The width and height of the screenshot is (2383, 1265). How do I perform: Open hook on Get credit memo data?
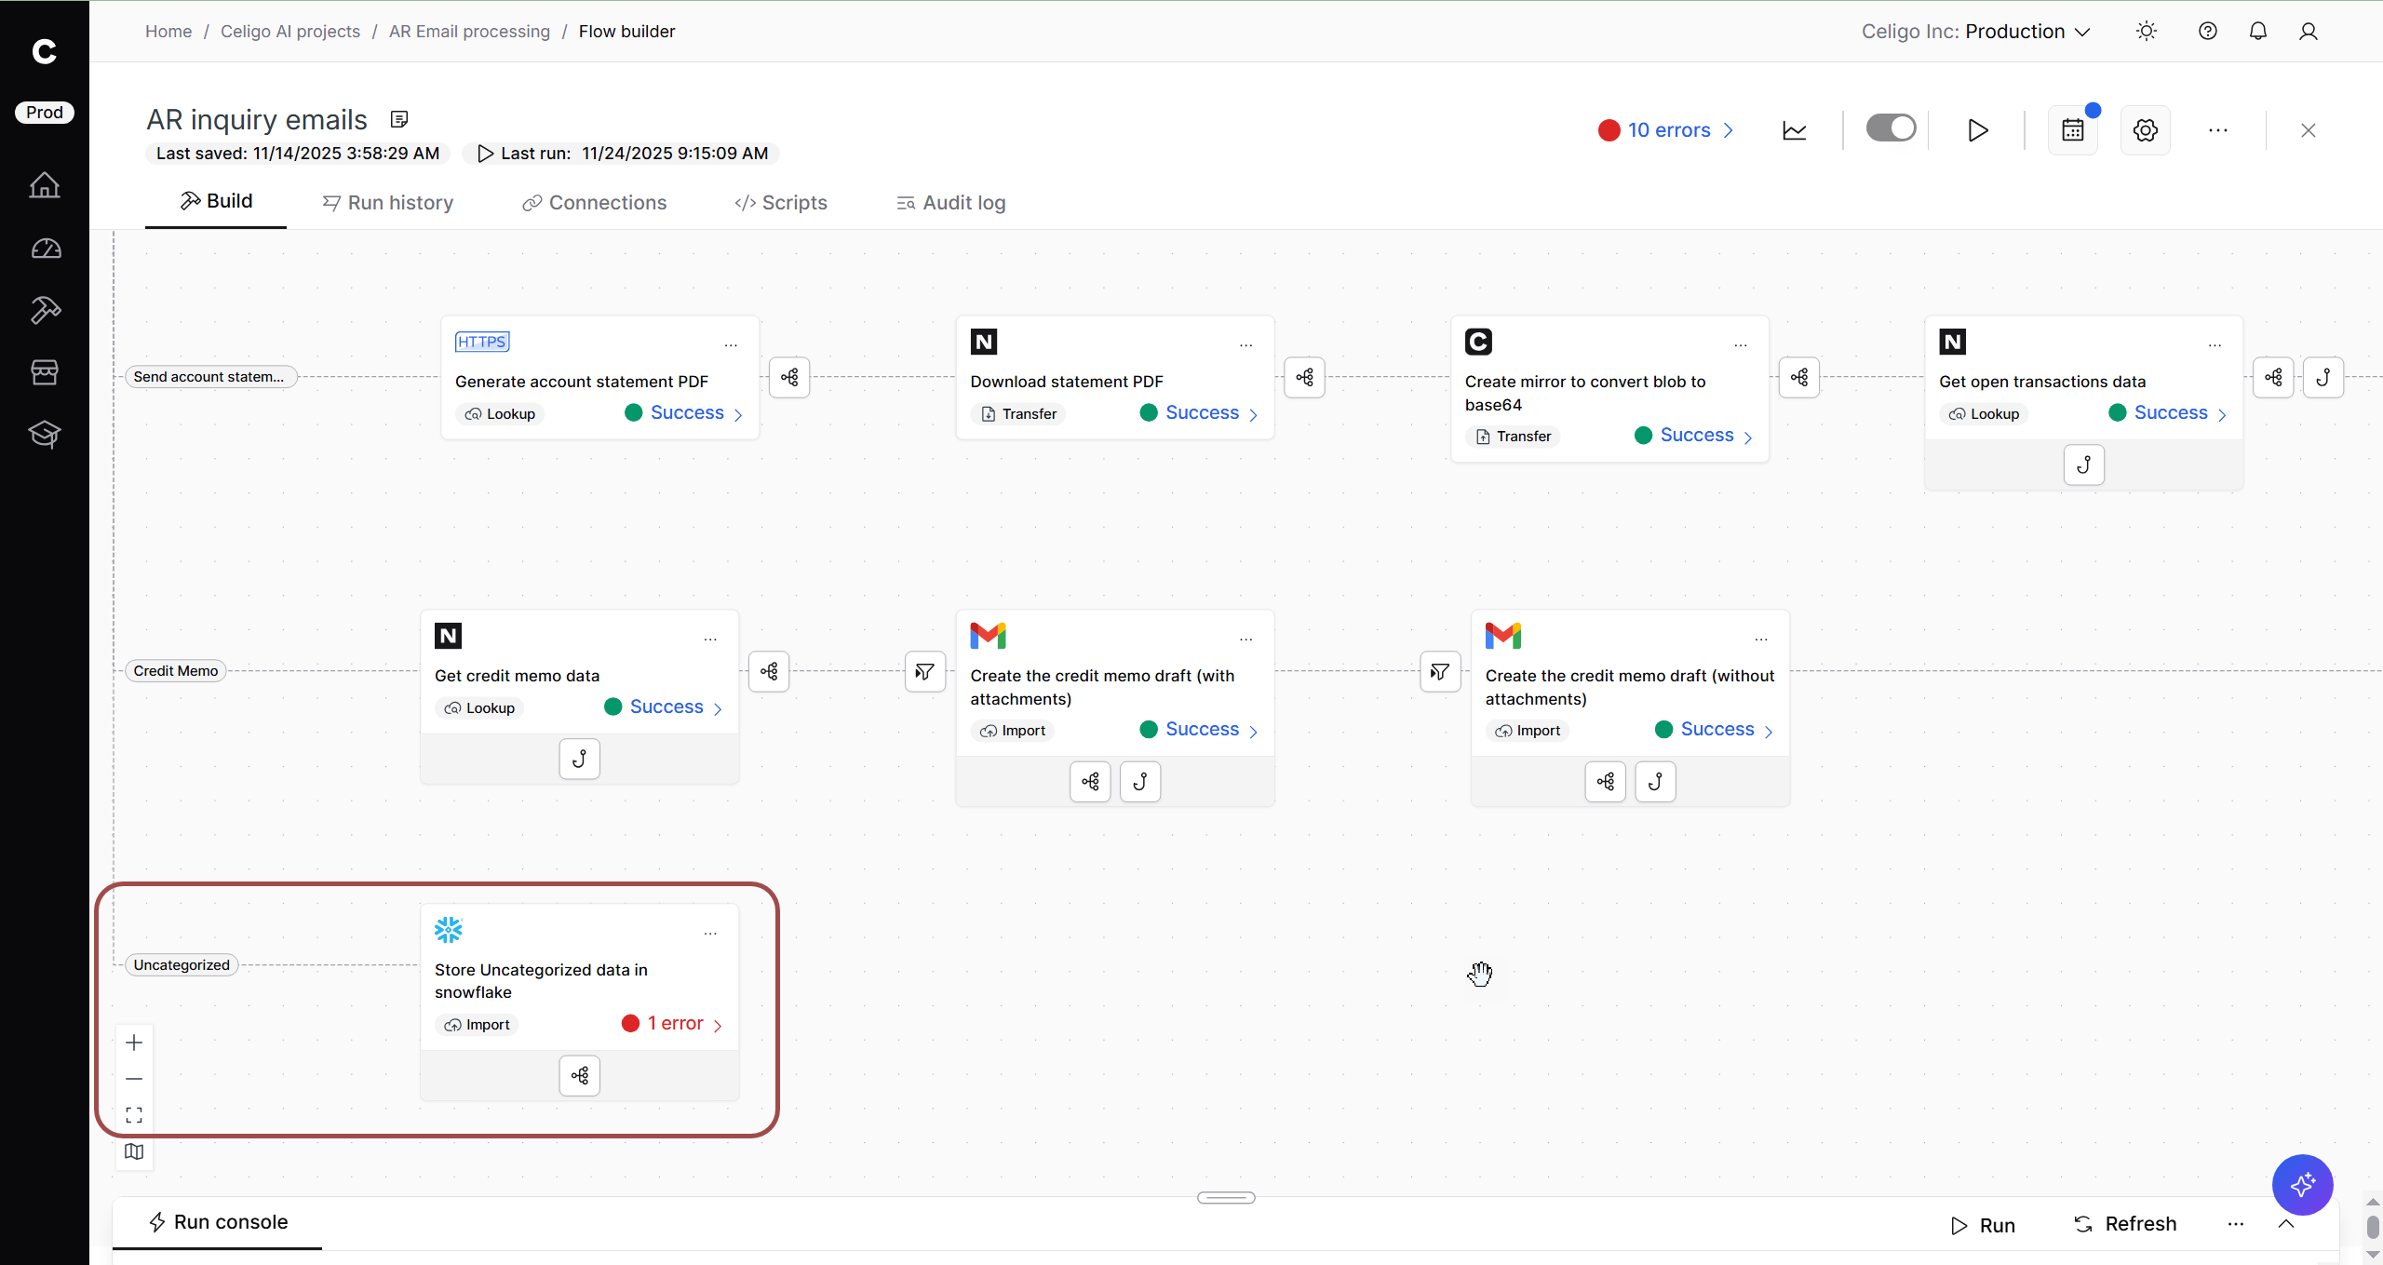[579, 759]
